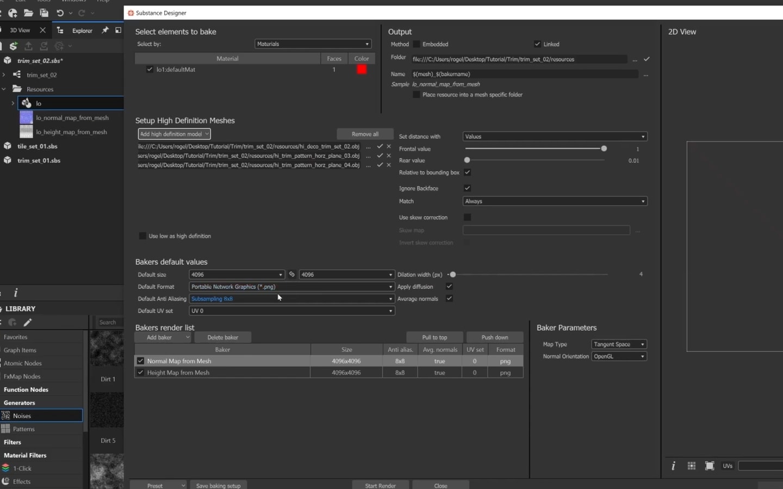The image size is (783, 489).
Task: Click the Remove all button
Action: (x=365, y=134)
